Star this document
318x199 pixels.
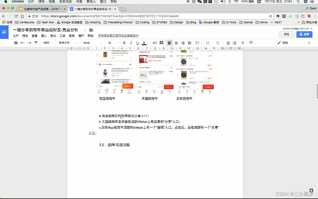point(85,30)
